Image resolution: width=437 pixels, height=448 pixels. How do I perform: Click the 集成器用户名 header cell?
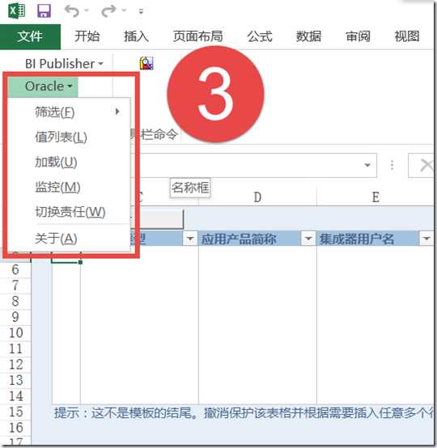pos(368,239)
